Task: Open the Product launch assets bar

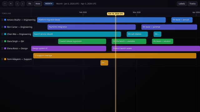Action: (156, 49)
